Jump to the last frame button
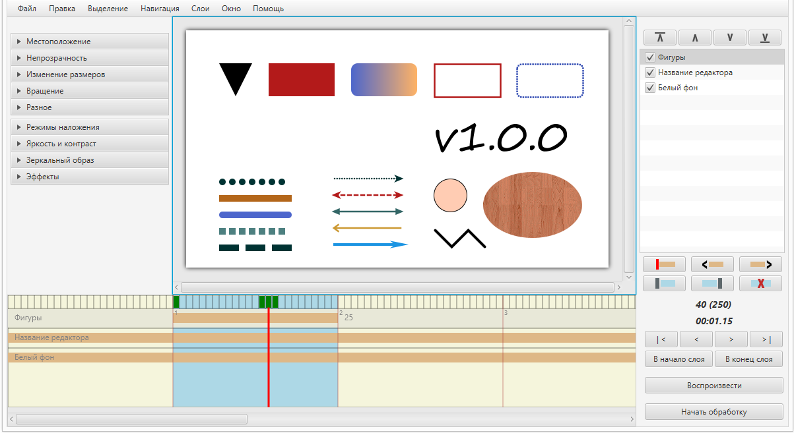Screen dimensions: 794x433 pyautogui.click(x=766, y=339)
